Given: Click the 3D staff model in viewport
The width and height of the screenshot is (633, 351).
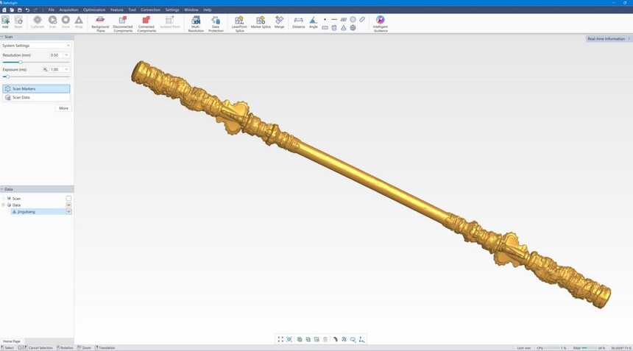Looking at the screenshot, I should point(370,185).
